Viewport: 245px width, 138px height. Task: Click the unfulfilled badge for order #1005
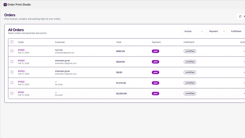pos(190,51)
